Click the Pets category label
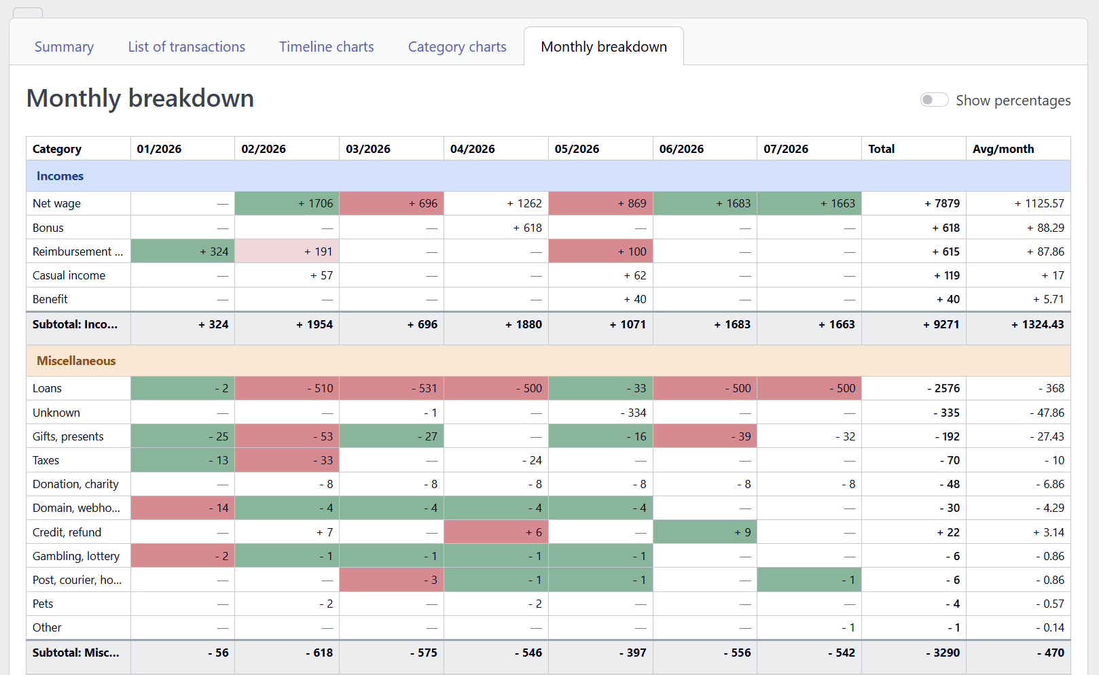1099x675 pixels. click(43, 604)
